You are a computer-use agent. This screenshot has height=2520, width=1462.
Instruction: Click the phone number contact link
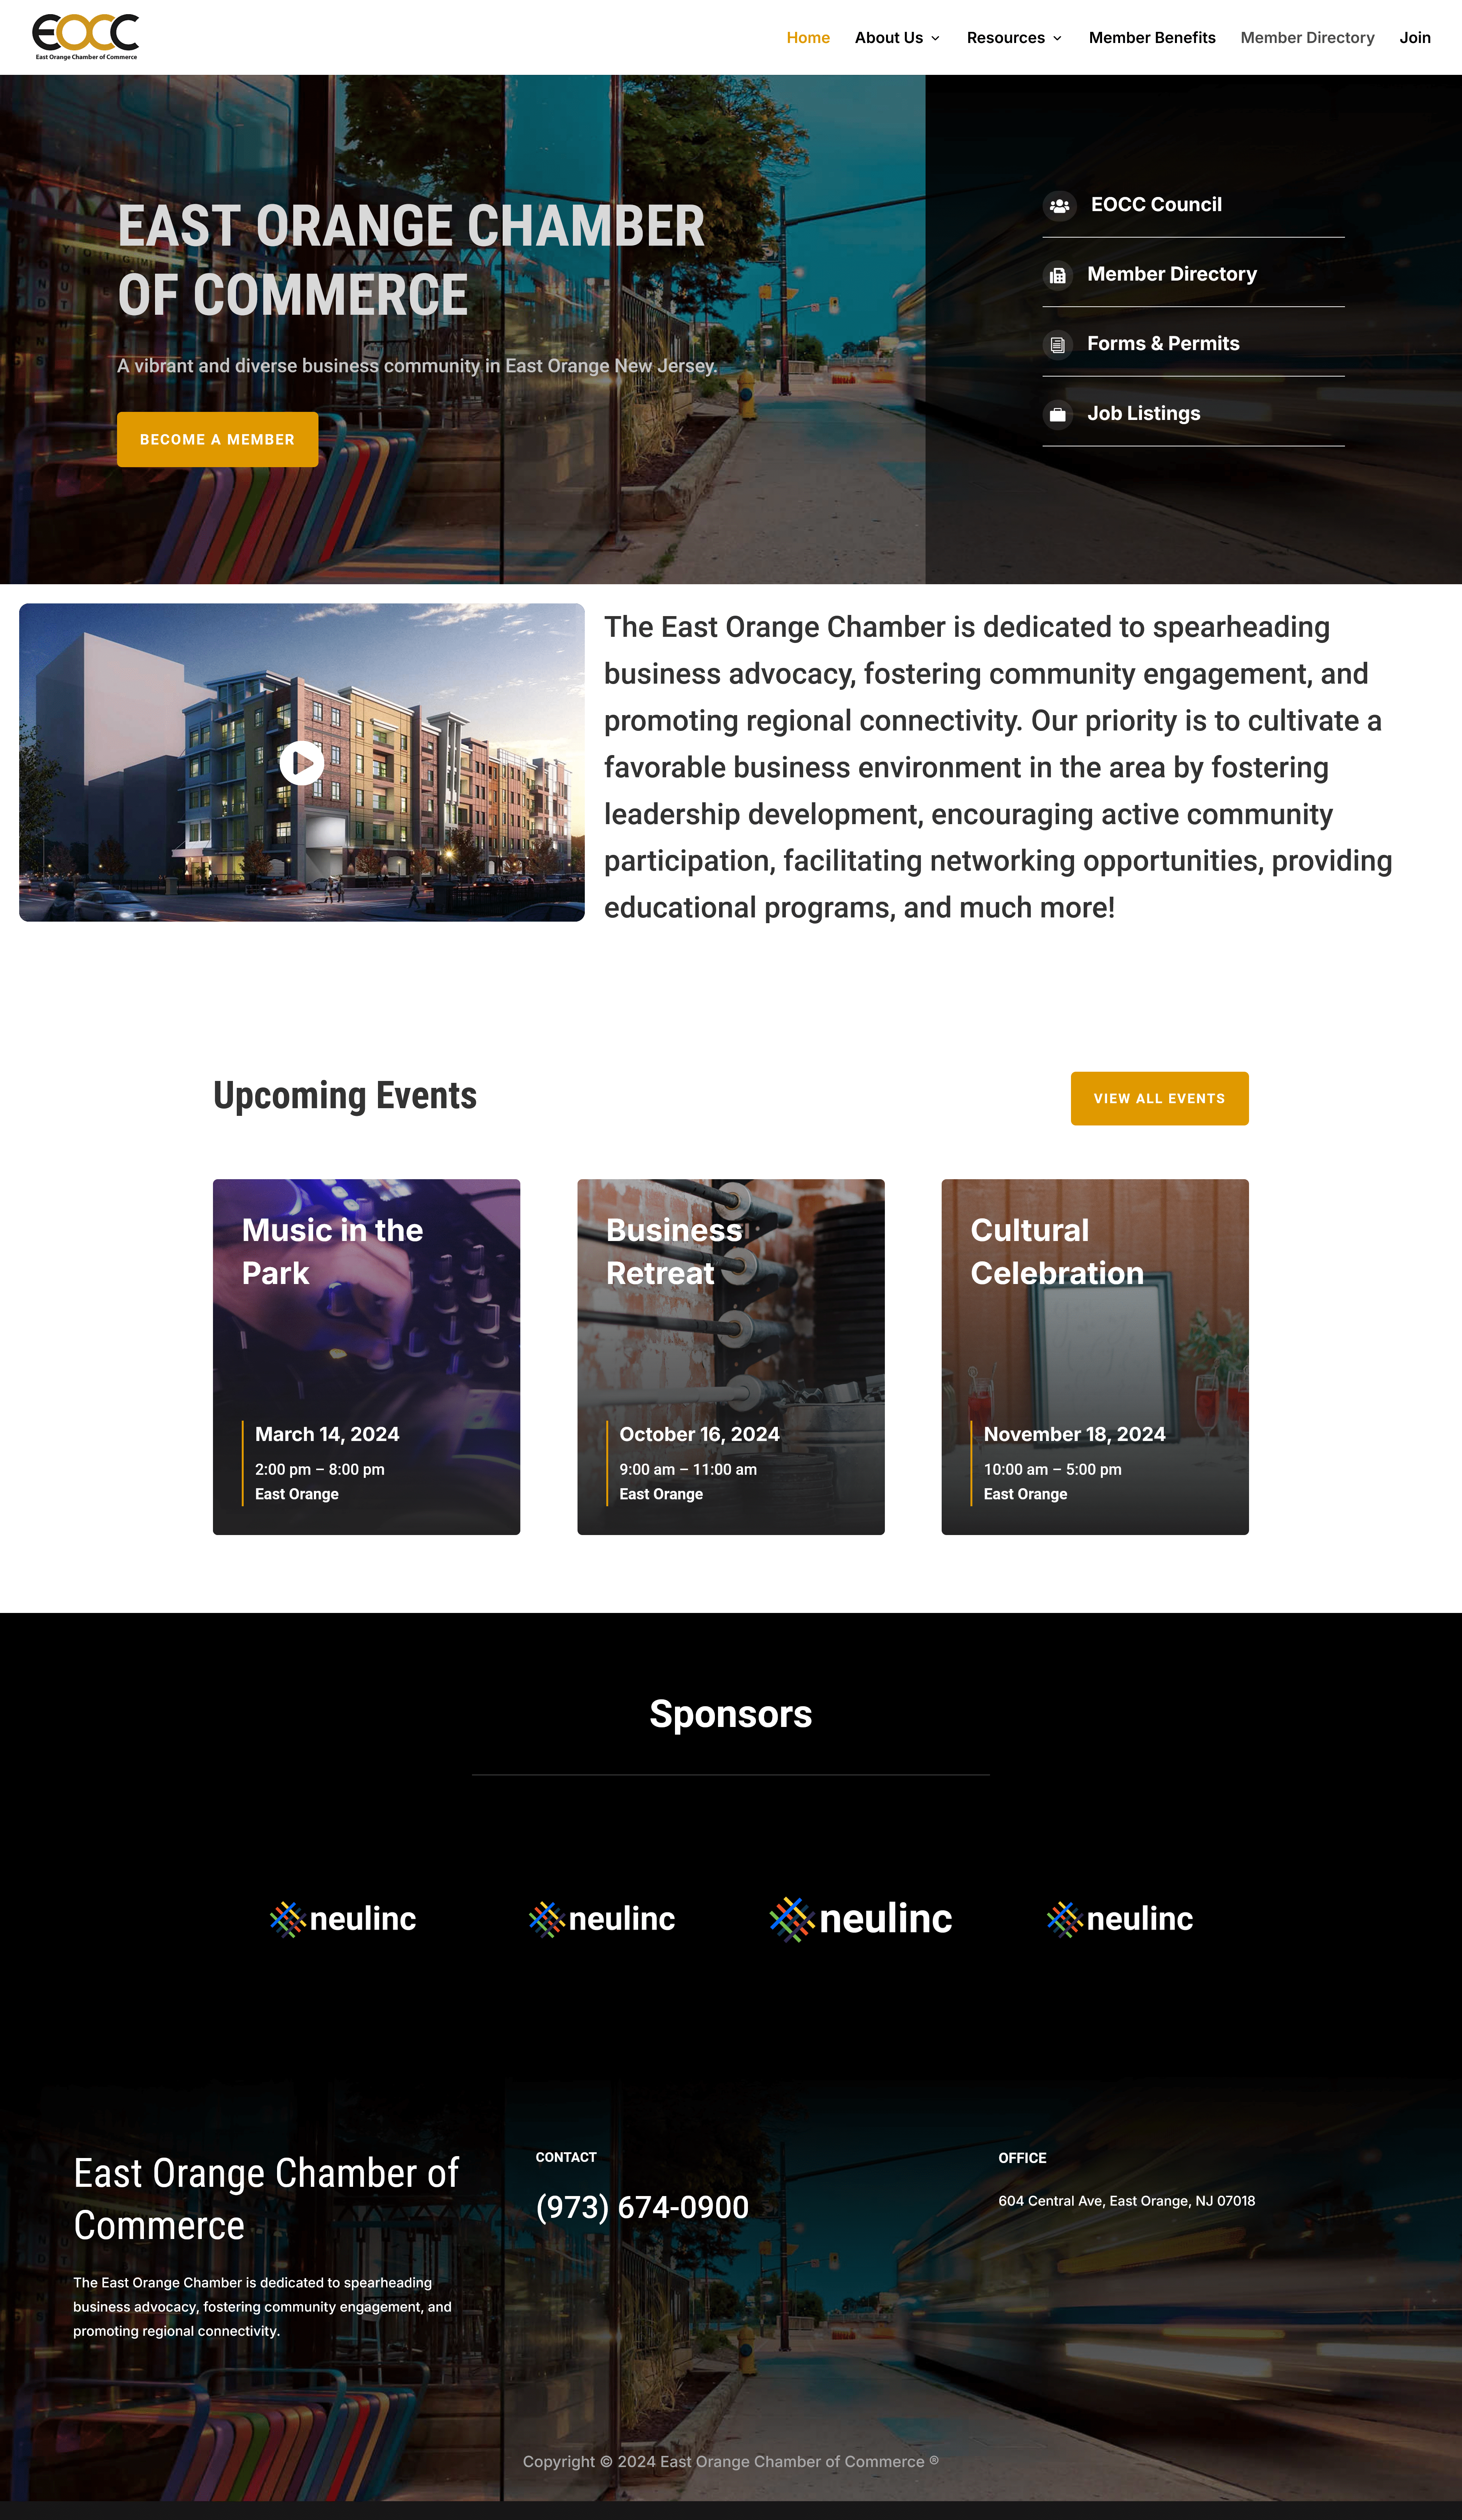(644, 2207)
